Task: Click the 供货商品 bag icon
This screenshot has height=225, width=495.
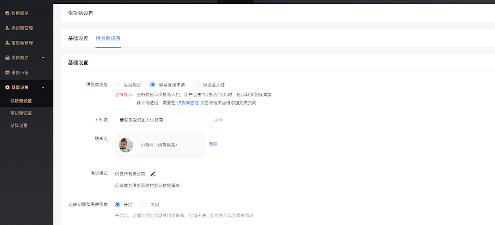Action: pos(7,58)
